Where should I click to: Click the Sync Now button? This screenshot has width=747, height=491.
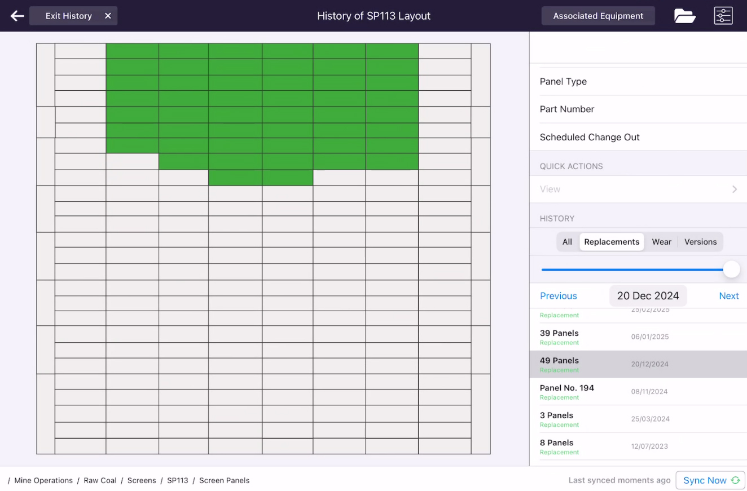tap(710, 480)
